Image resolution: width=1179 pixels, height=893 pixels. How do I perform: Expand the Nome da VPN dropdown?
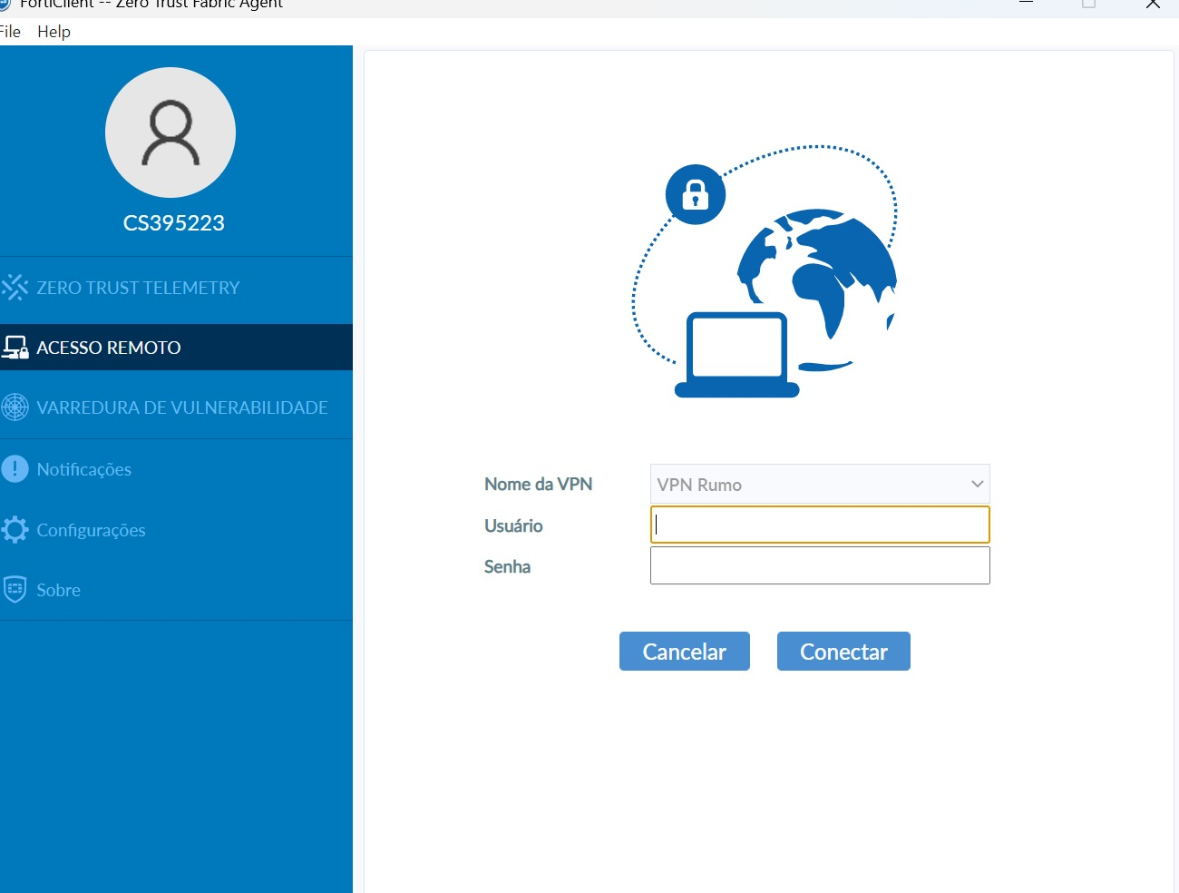[x=820, y=485]
